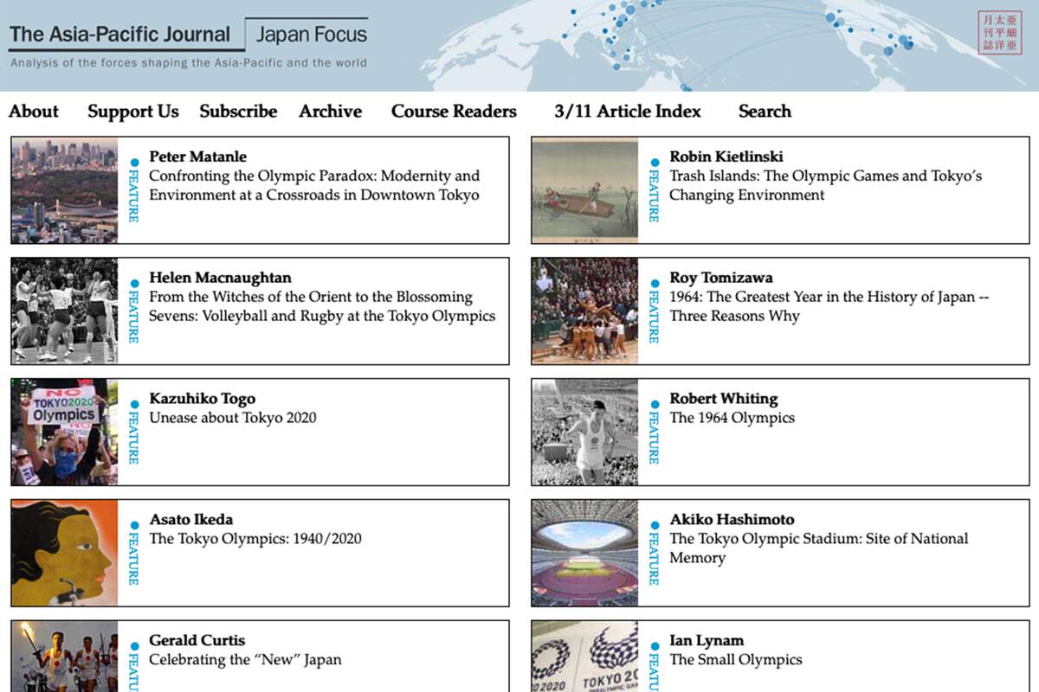
Task: Click author name Robin Kietlinski
Action: pyautogui.click(x=726, y=157)
